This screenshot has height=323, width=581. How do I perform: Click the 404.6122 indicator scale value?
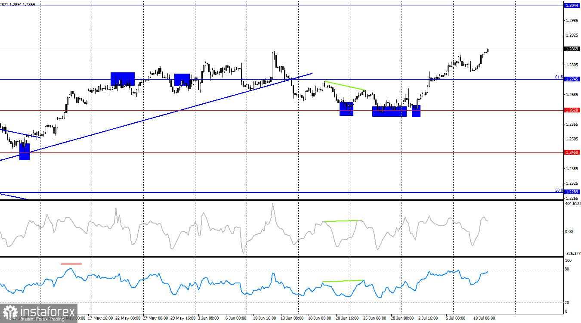(x=572, y=204)
